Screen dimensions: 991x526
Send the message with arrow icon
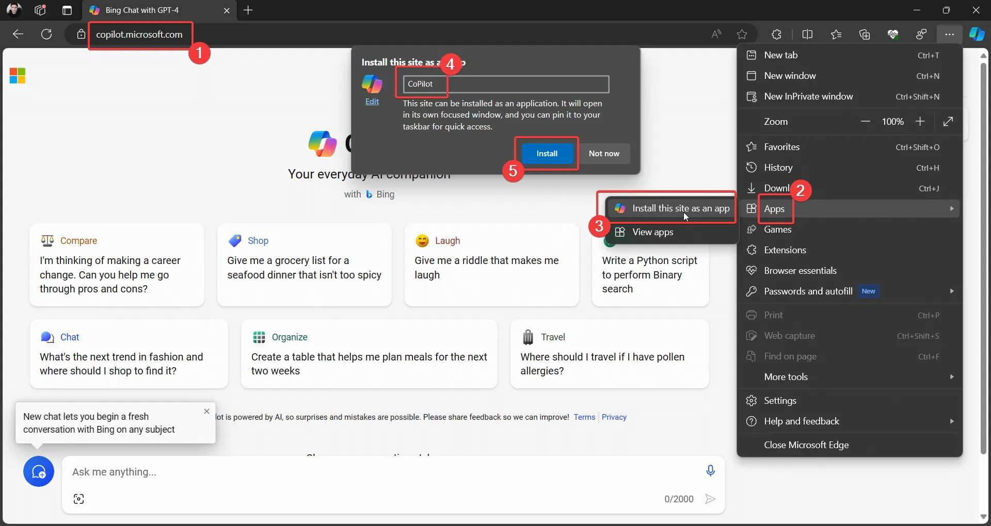coord(710,499)
